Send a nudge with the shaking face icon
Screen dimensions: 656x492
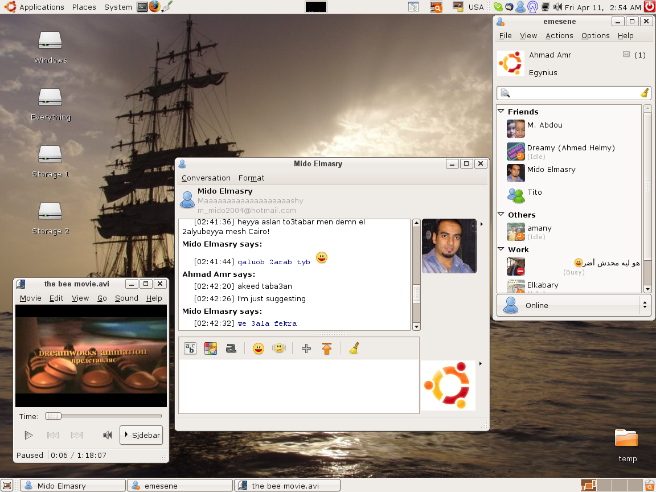click(x=278, y=348)
